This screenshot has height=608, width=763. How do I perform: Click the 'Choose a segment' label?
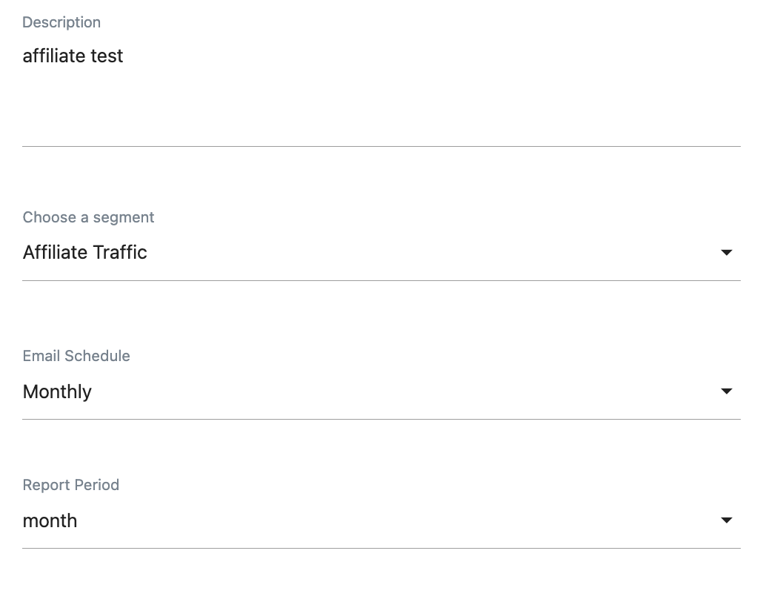point(88,217)
